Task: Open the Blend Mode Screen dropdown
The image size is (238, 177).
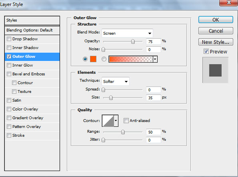Action: [127, 33]
